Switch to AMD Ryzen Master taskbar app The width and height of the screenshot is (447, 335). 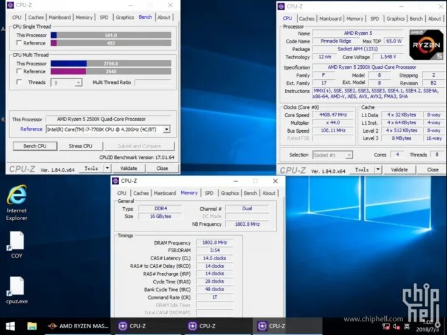coord(78,326)
